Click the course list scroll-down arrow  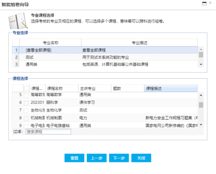coord(201,125)
